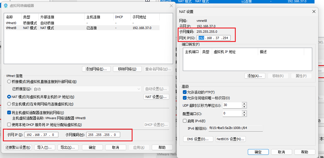Select NAT 模式 radio button
The height and width of the screenshot is (158, 324).
point(9,97)
